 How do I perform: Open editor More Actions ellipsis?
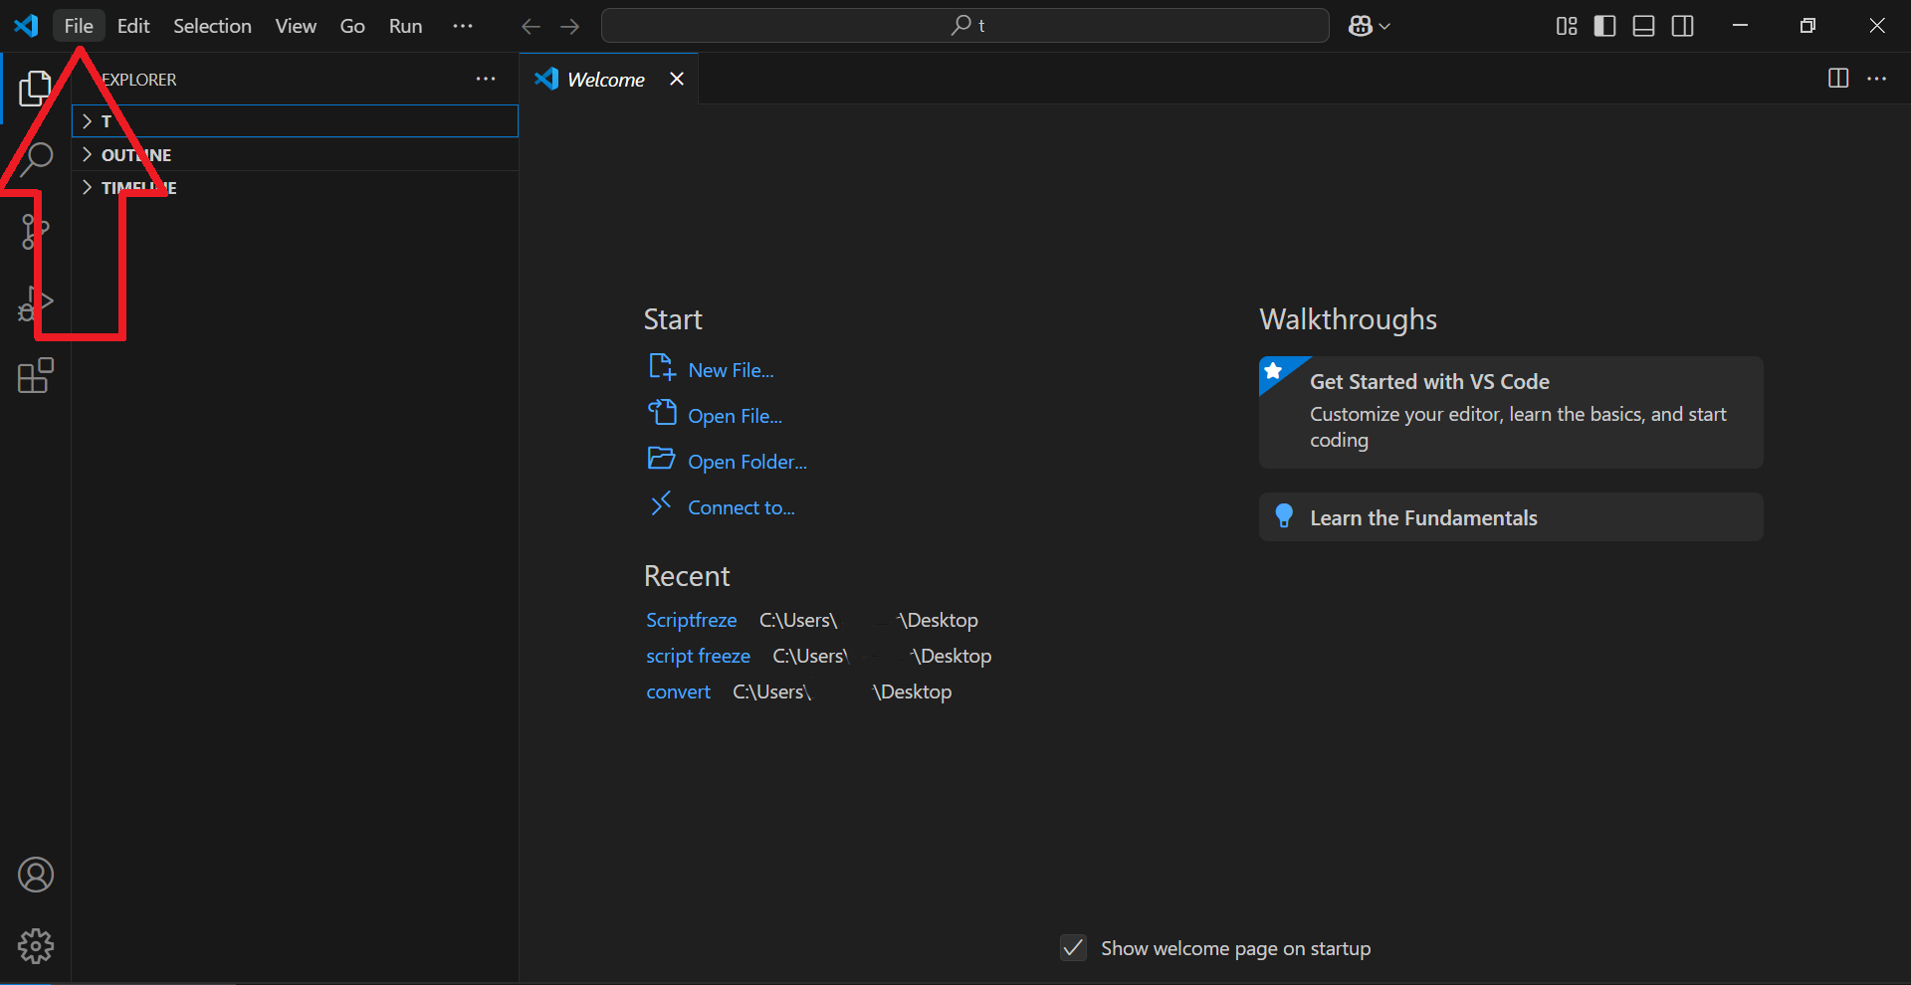[x=1877, y=79]
